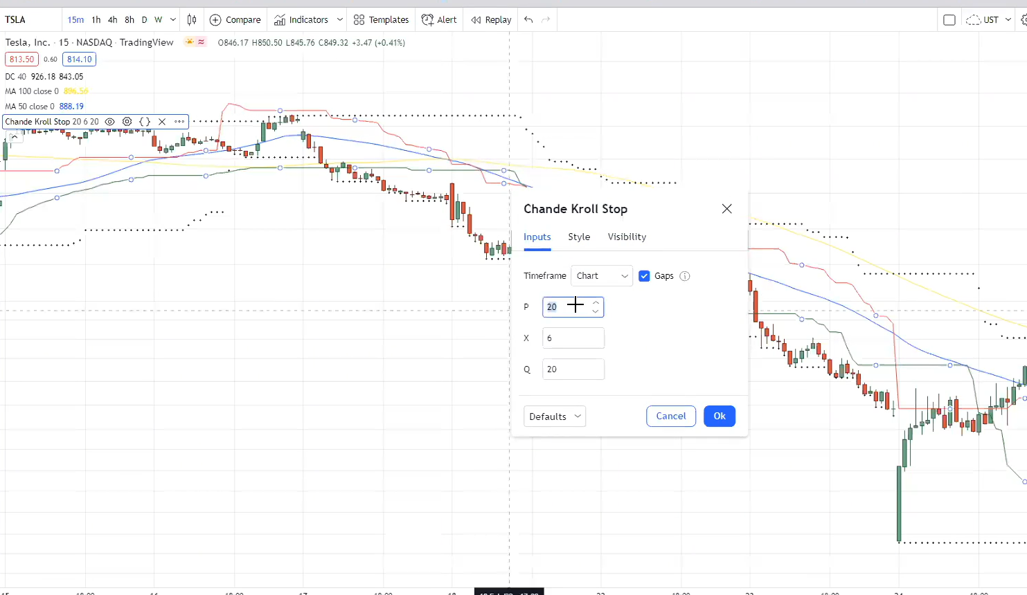Switch to the Visibility tab
The height and width of the screenshot is (595, 1027).
click(x=627, y=237)
